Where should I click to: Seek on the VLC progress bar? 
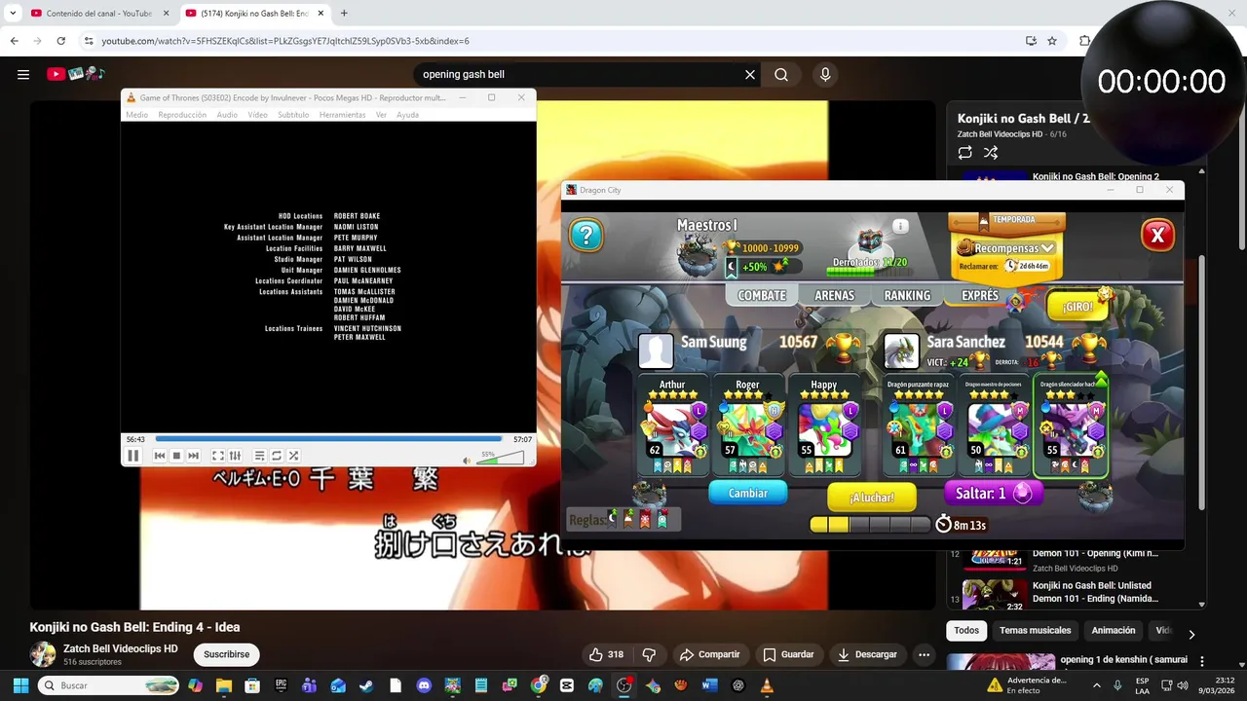tap(328, 439)
